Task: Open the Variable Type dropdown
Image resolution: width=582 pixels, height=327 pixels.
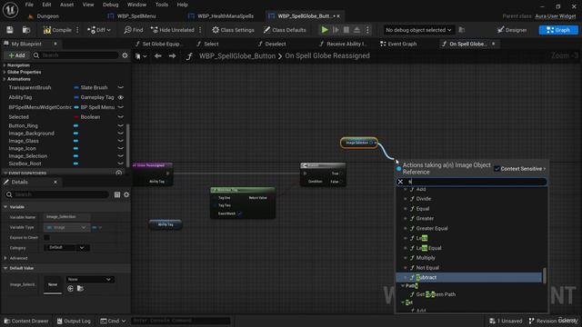Action: point(66,227)
